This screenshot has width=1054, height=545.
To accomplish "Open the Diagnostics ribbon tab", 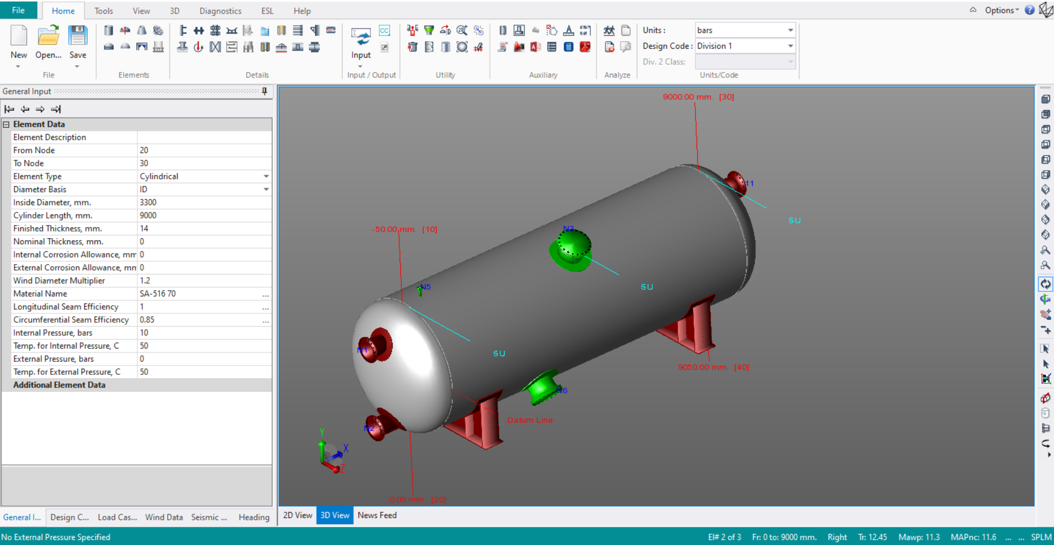I will (220, 11).
